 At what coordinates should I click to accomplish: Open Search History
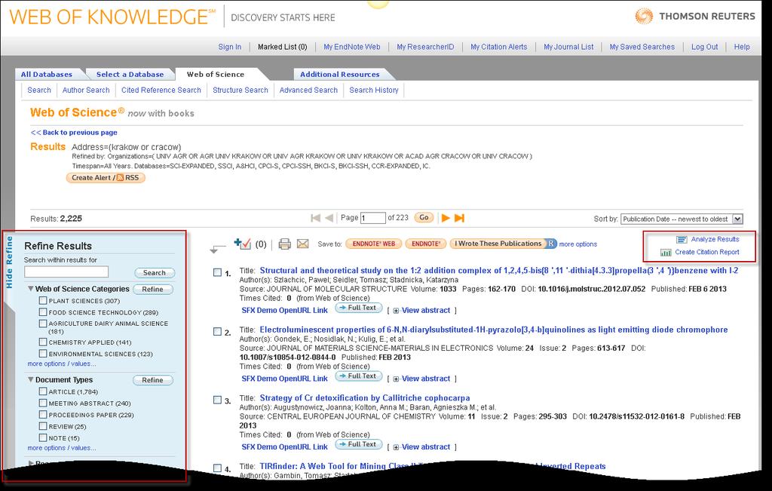coord(374,90)
